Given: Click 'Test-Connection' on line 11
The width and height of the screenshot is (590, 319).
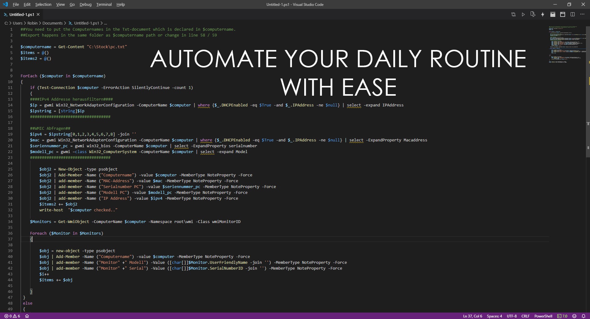Looking at the screenshot, I should (x=57, y=87).
